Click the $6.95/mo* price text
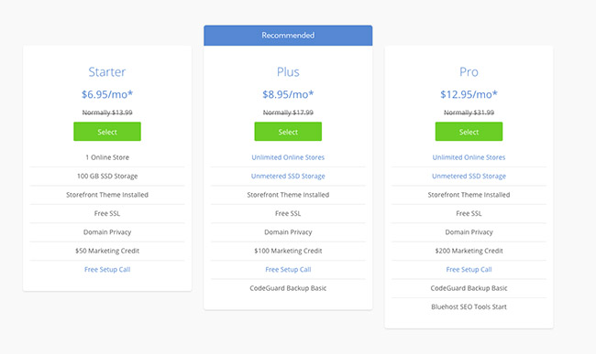 107,94
